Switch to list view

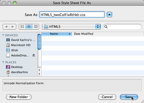tap(29, 27)
